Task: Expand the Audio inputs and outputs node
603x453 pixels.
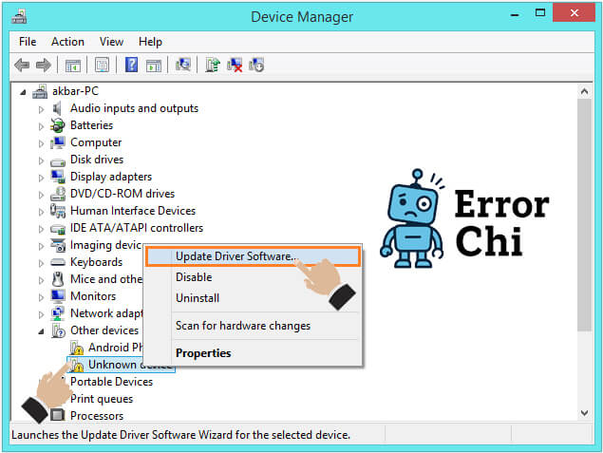Action: coord(41,109)
